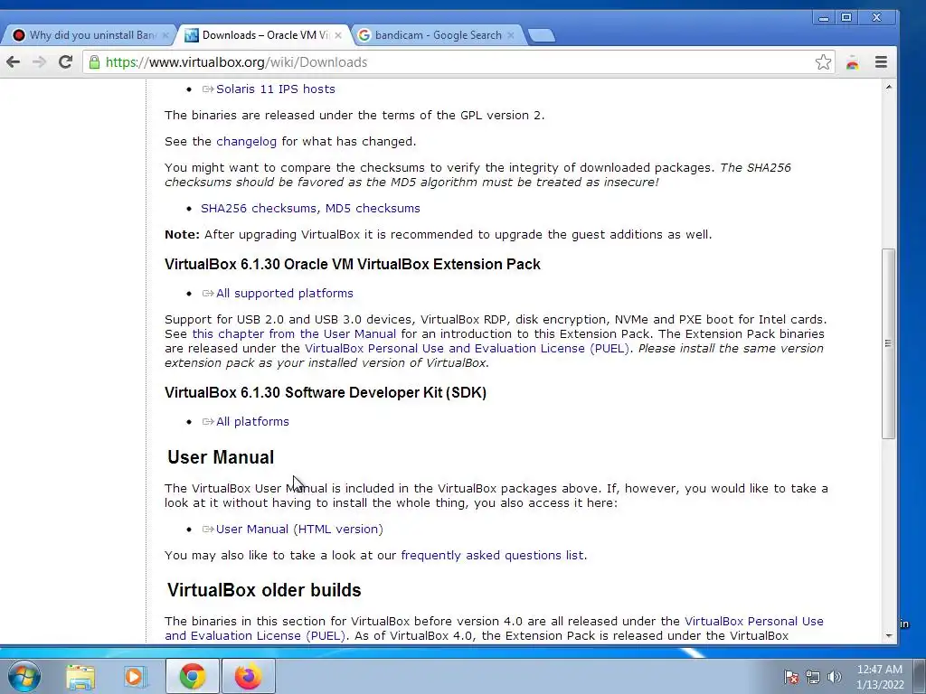
Task: Open the Windows Start menu
Action: (x=24, y=676)
